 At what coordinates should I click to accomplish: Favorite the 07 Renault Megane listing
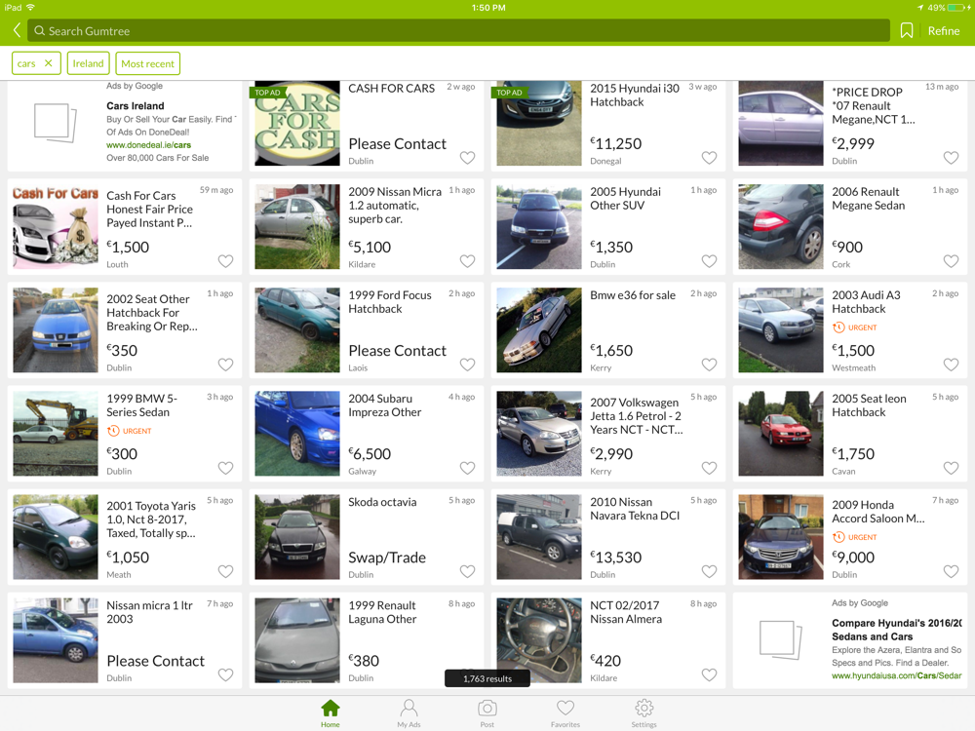(951, 158)
